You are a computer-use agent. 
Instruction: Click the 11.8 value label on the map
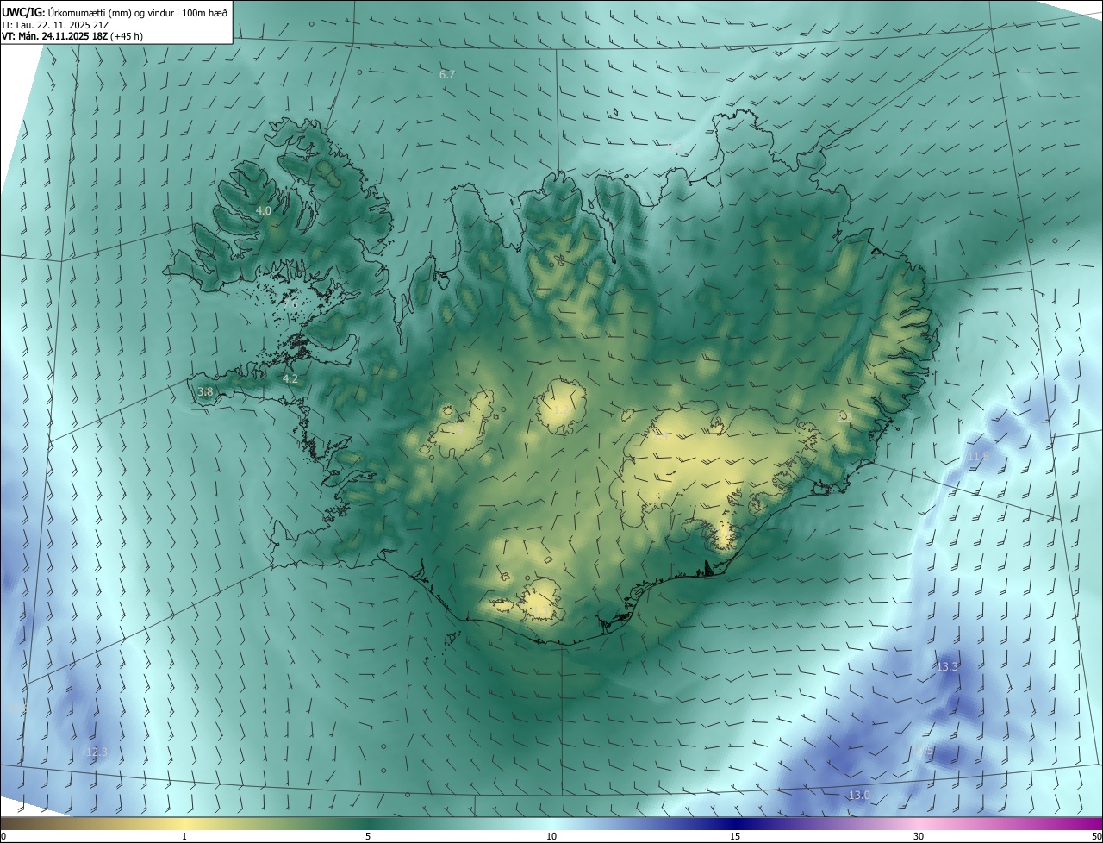coord(977,456)
